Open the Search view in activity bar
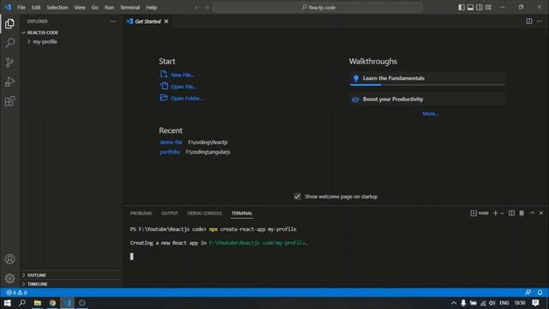 pos(9,43)
